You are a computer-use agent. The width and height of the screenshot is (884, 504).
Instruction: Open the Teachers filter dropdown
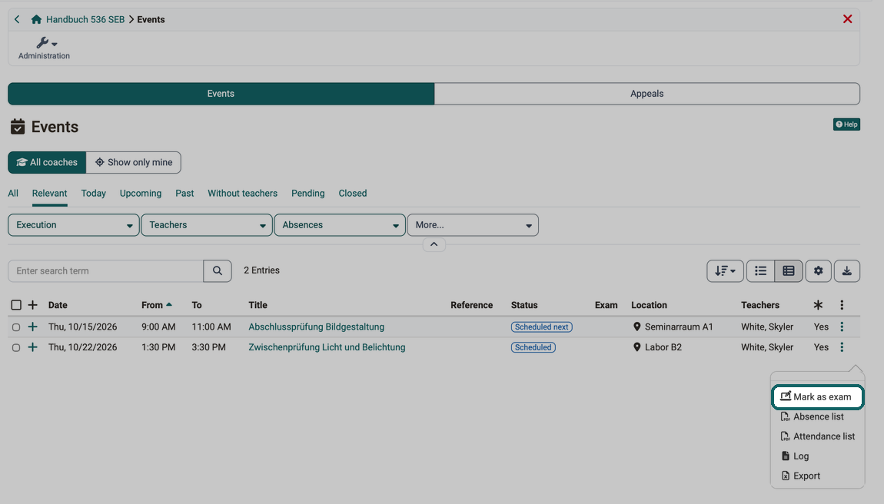[x=206, y=225]
